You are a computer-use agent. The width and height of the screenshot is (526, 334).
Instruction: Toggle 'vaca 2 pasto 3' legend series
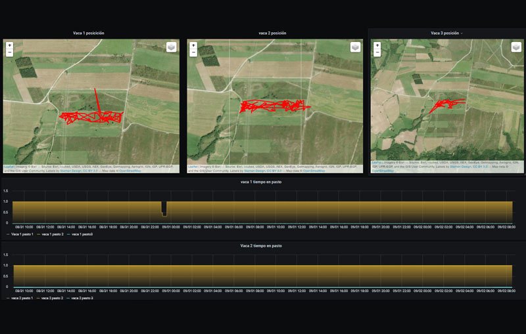pos(82,298)
